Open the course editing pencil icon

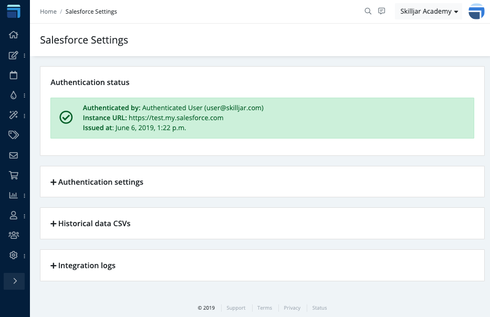click(14, 55)
